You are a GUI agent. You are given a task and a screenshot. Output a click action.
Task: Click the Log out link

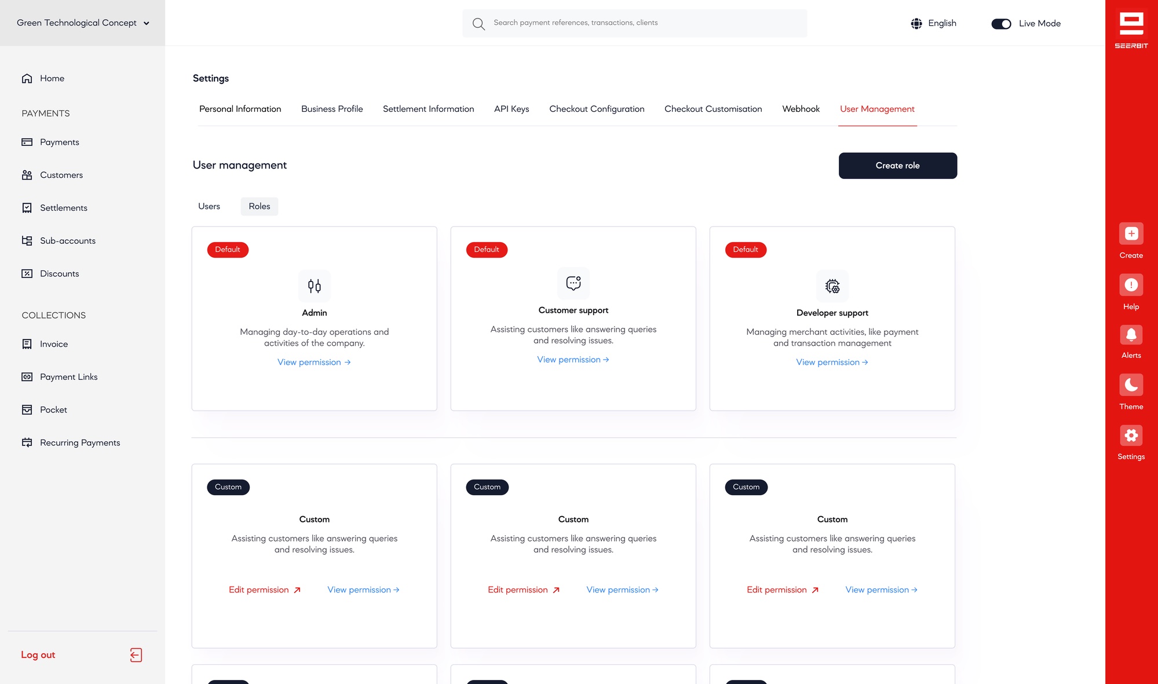tap(38, 655)
